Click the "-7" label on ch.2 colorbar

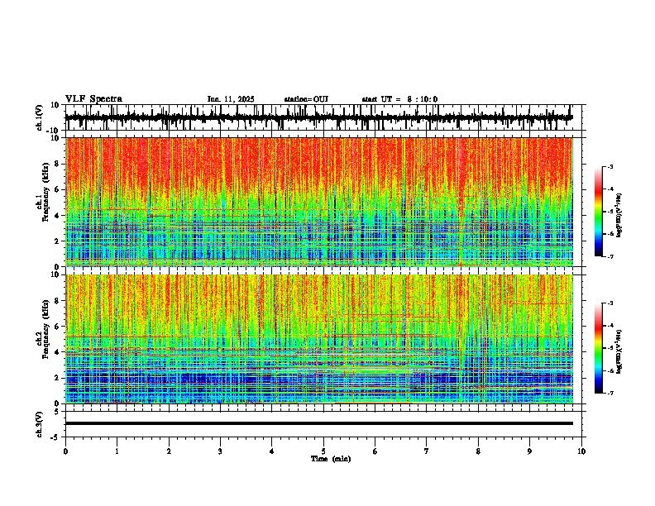(x=610, y=393)
